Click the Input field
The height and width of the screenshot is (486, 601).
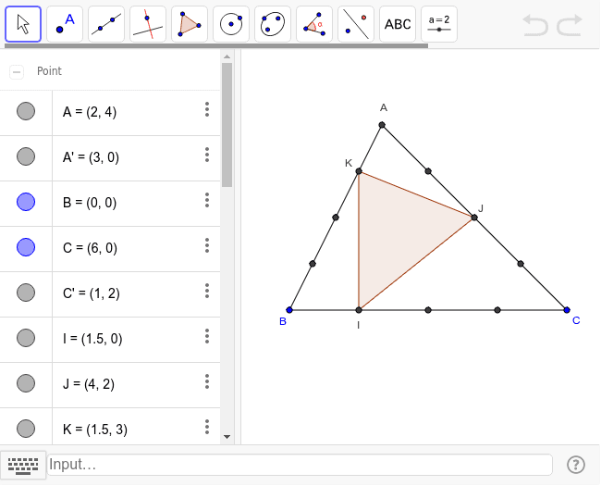(300, 465)
